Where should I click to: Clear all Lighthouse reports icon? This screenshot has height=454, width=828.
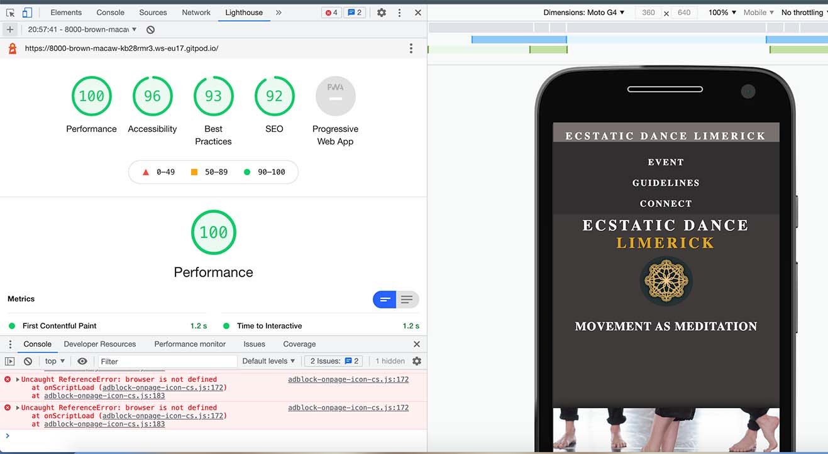point(150,30)
